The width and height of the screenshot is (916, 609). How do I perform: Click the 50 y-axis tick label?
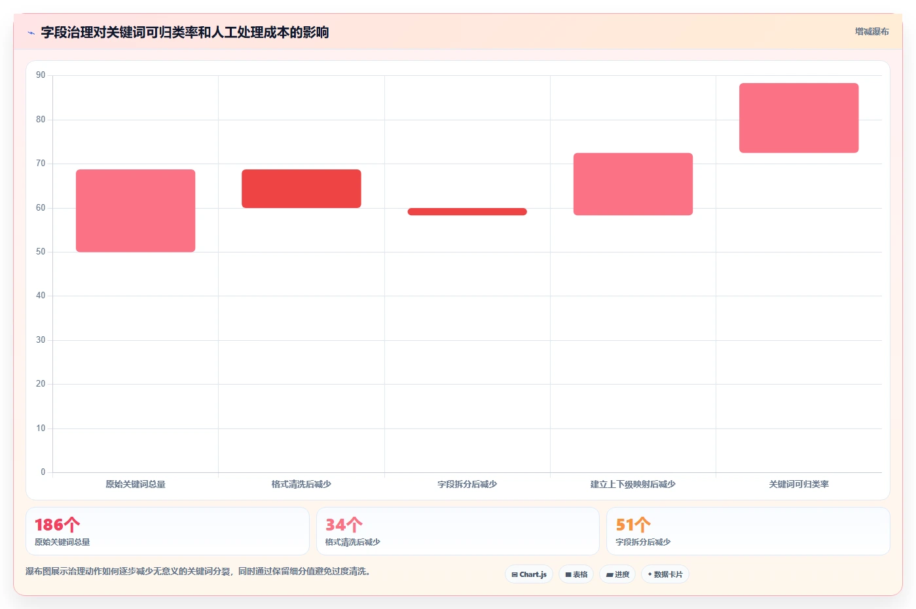pos(41,252)
